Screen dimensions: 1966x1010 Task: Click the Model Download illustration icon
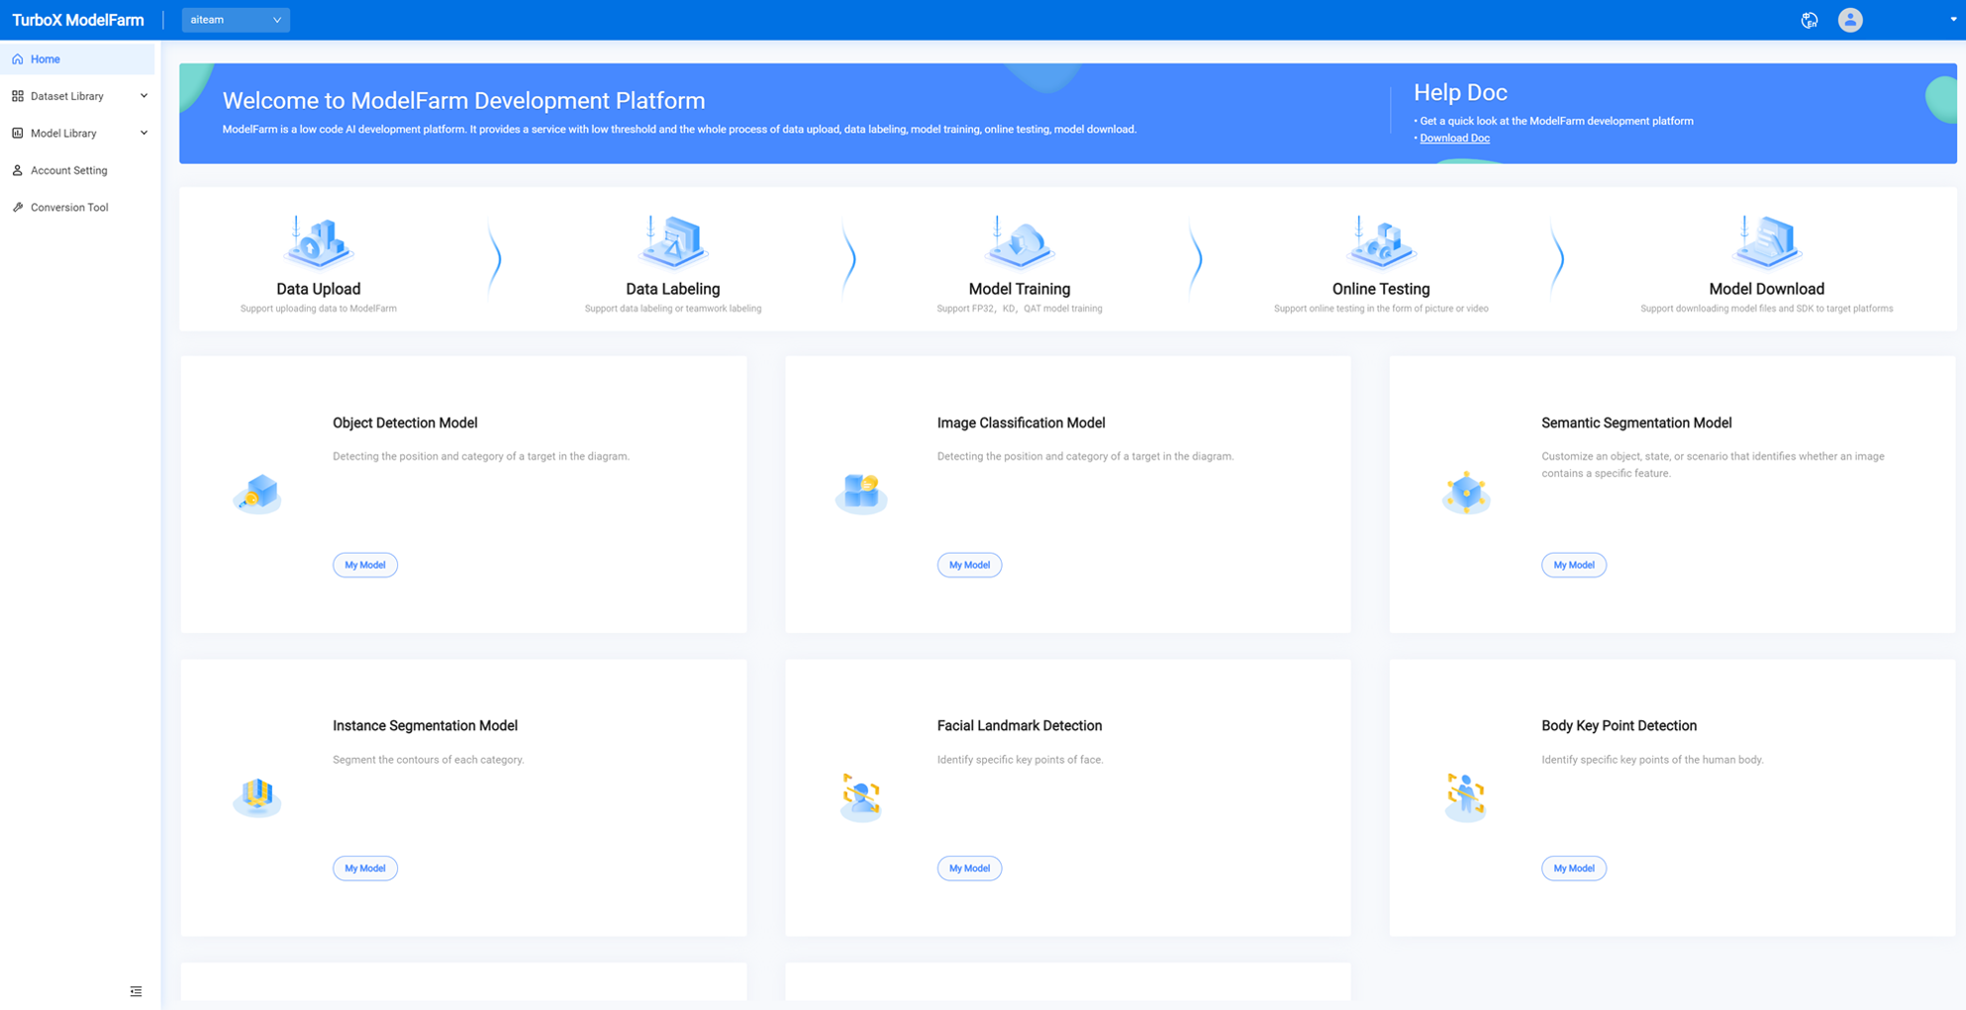pos(1767,242)
